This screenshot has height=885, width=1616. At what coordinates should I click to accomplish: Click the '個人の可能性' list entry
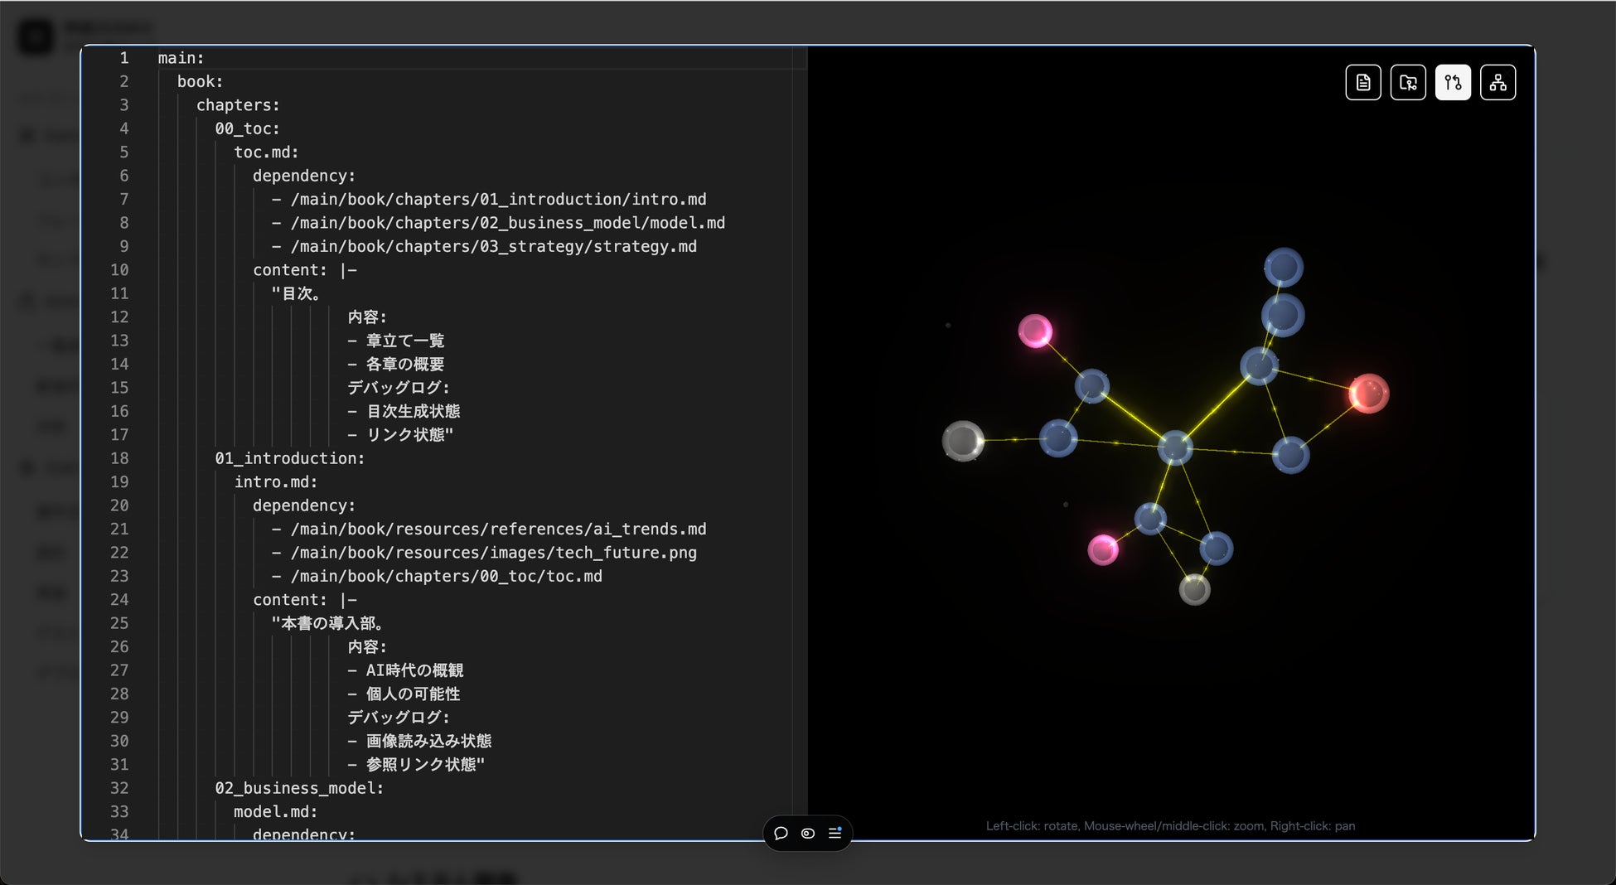click(414, 694)
